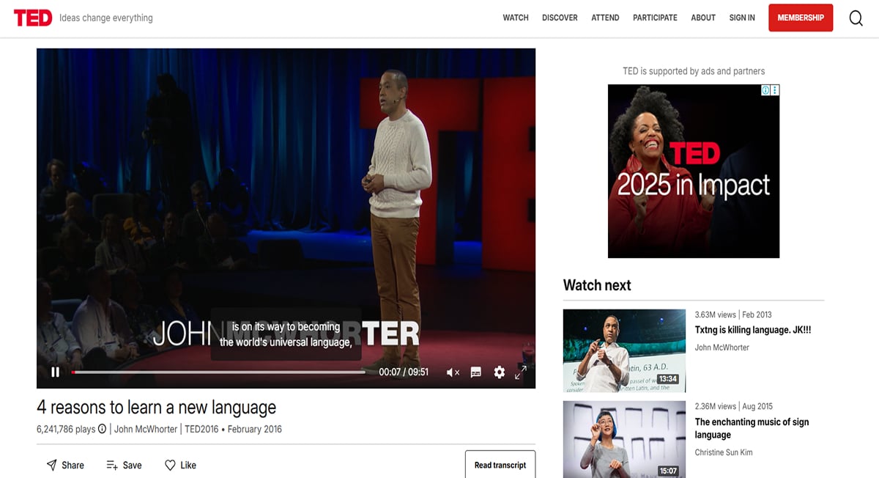Screen dimensions: 879x478
Task: Click 'TED is supported by ads and partners'
Action: click(694, 71)
